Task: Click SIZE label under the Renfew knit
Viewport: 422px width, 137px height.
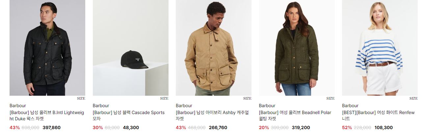Action: (x=413, y=98)
